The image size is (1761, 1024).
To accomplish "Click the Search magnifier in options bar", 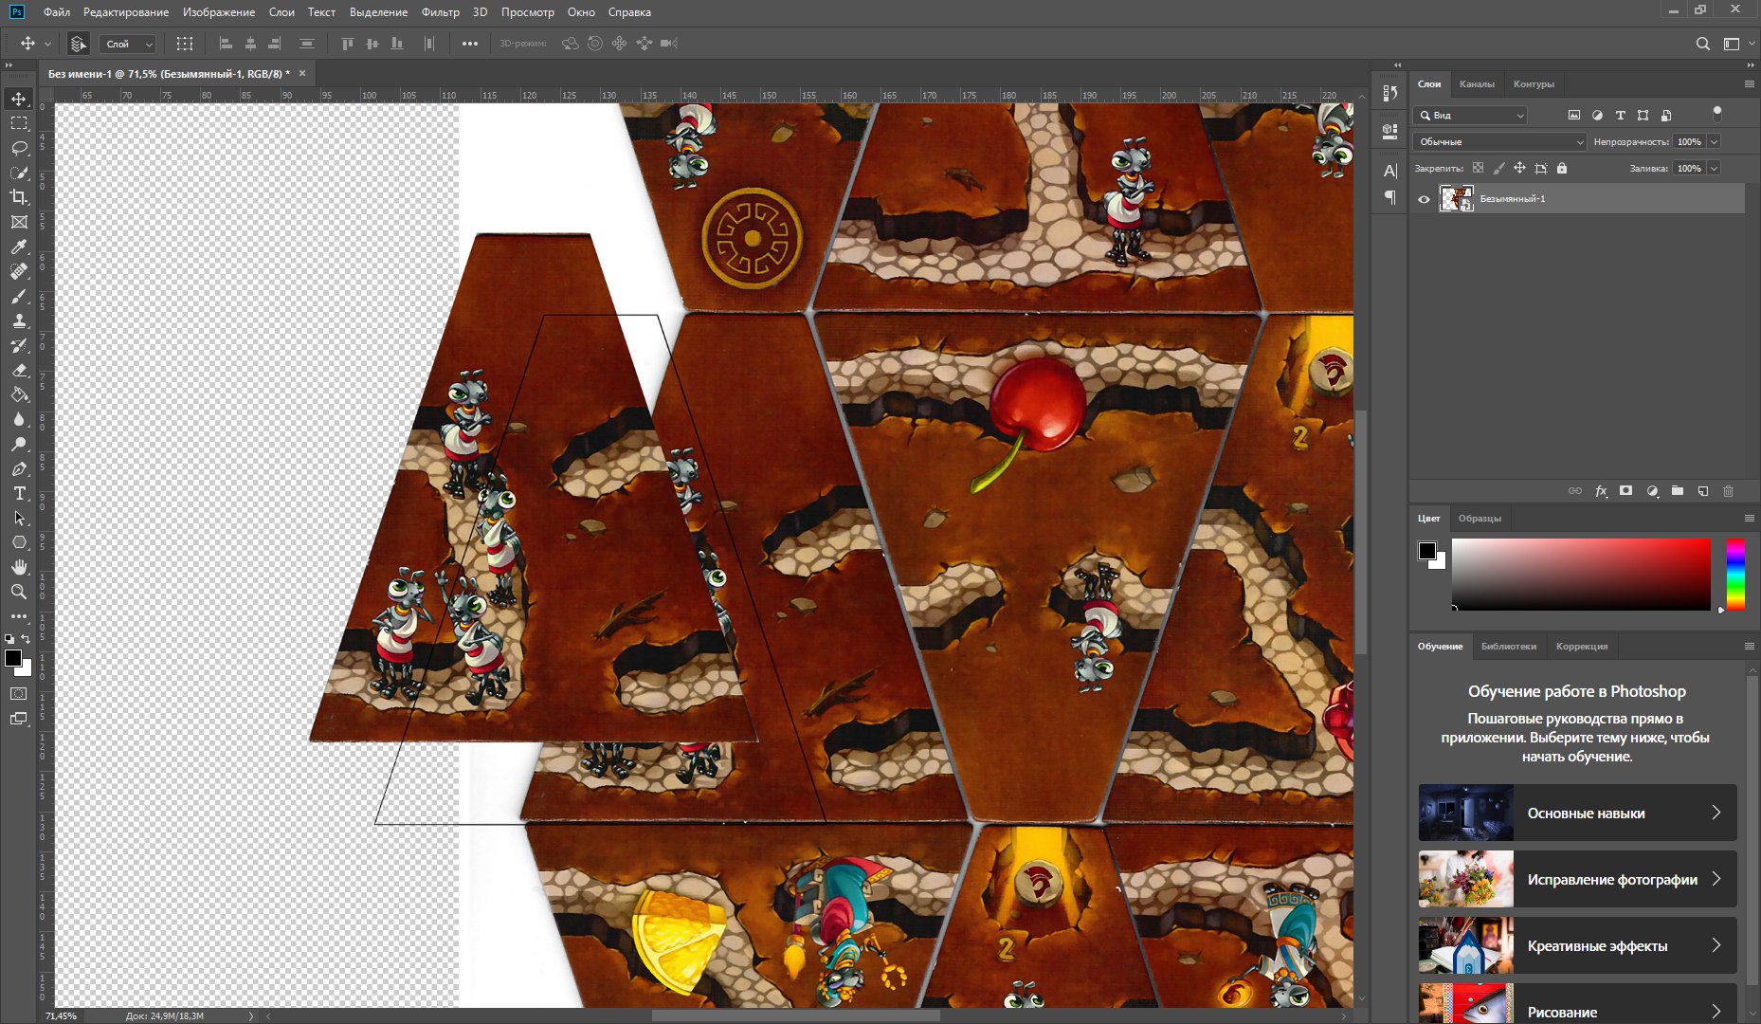I will (x=1703, y=44).
